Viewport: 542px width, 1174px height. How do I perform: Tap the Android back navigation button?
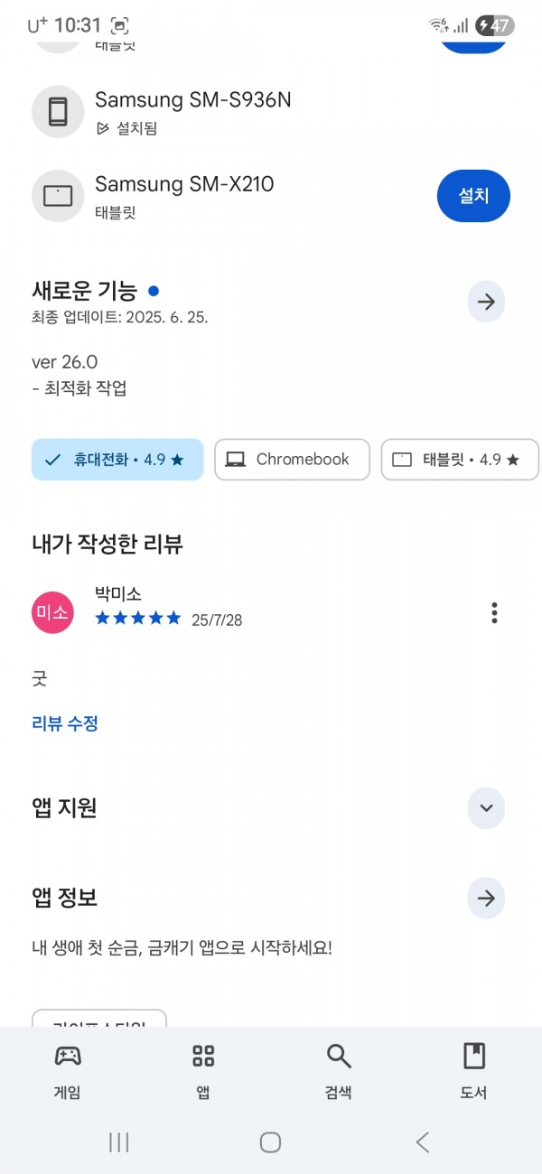(422, 1142)
